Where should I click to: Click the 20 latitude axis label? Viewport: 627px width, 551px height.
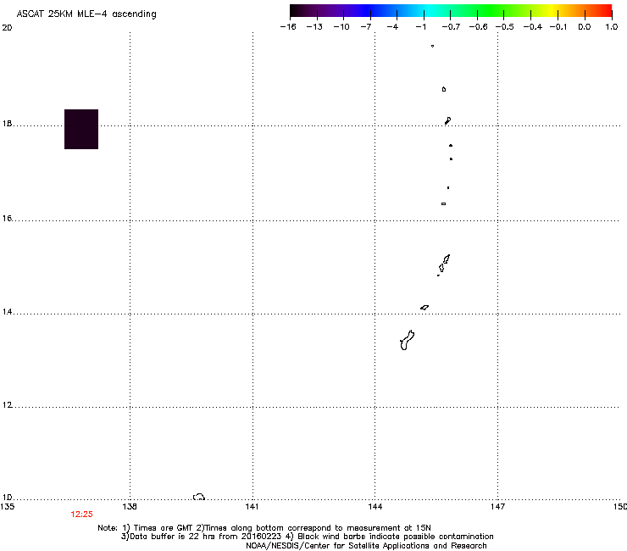pos(7,28)
